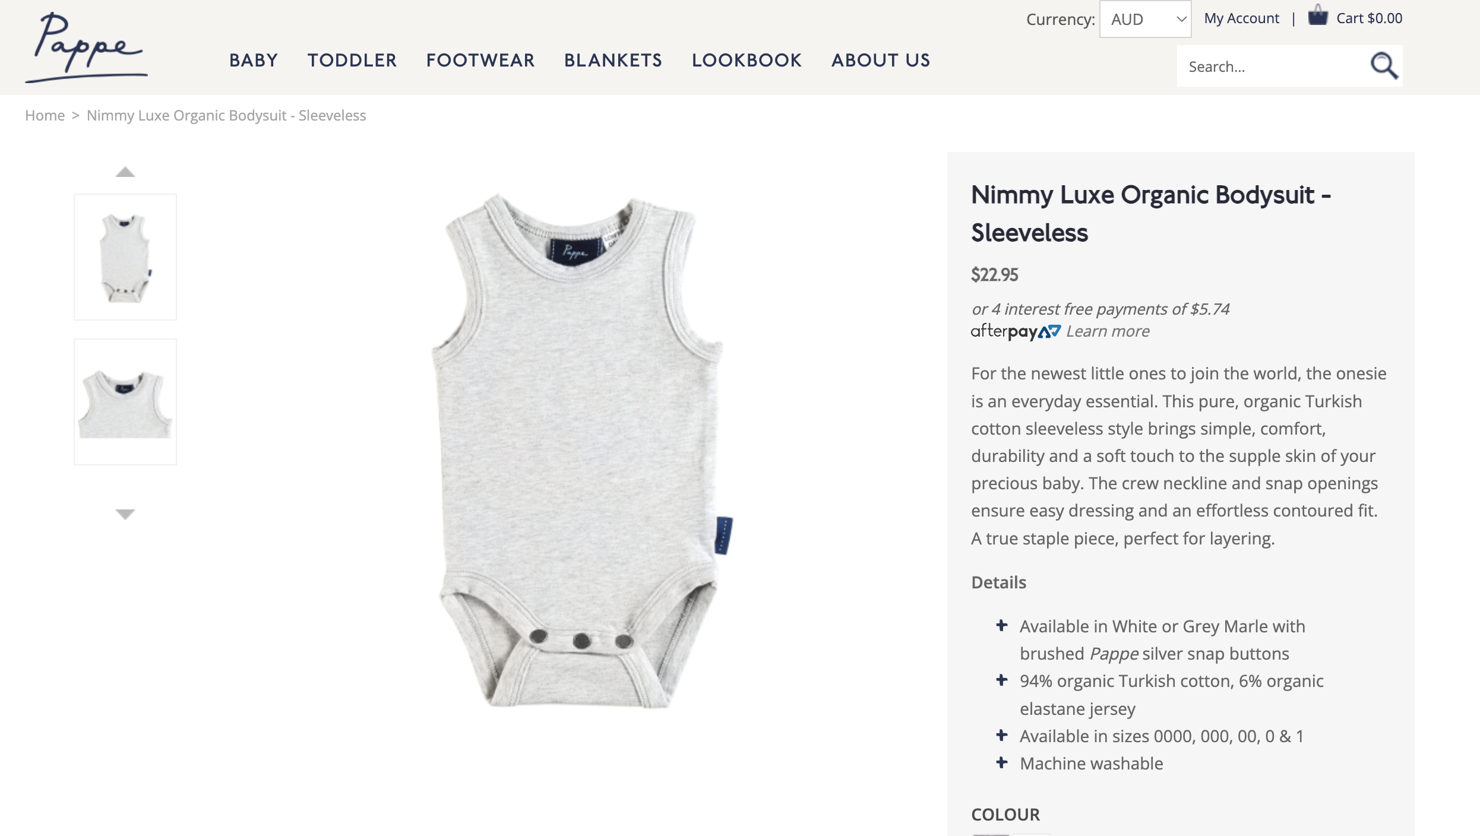Show next thumbnails with the down arrow
This screenshot has width=1480, height=836.
(x=125, y=514)
